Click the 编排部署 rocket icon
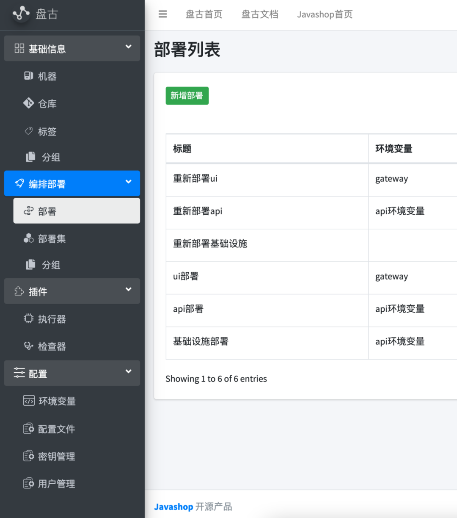Screen dimensions: 457x518 tap(19, 183)
